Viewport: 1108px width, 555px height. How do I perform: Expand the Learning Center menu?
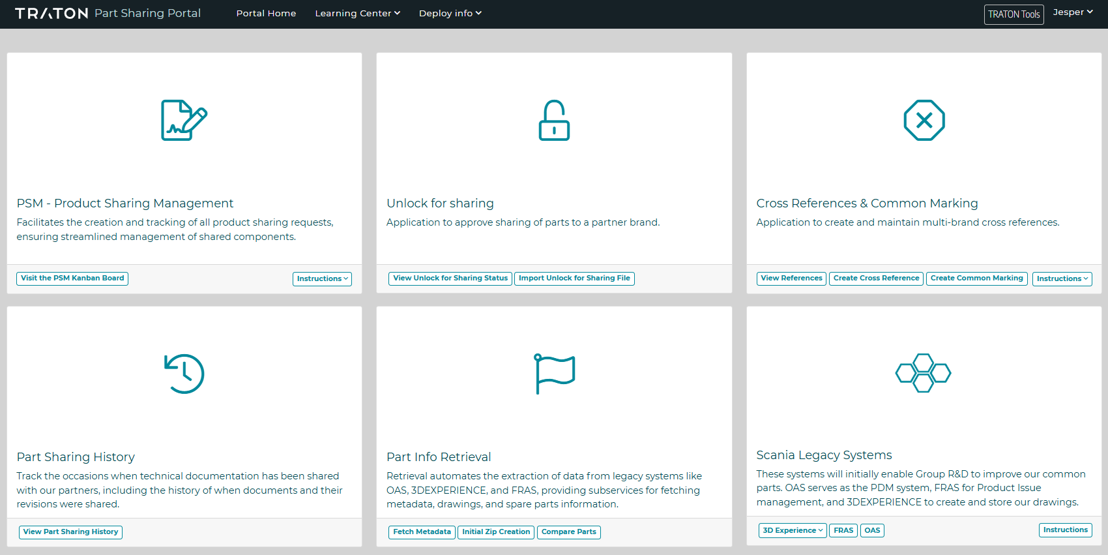point(357,14)
